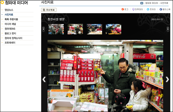Image resolution: width=173 pixels, height=112 pixels.
Task: Select the second photo thumbnail
Action: 75,29
